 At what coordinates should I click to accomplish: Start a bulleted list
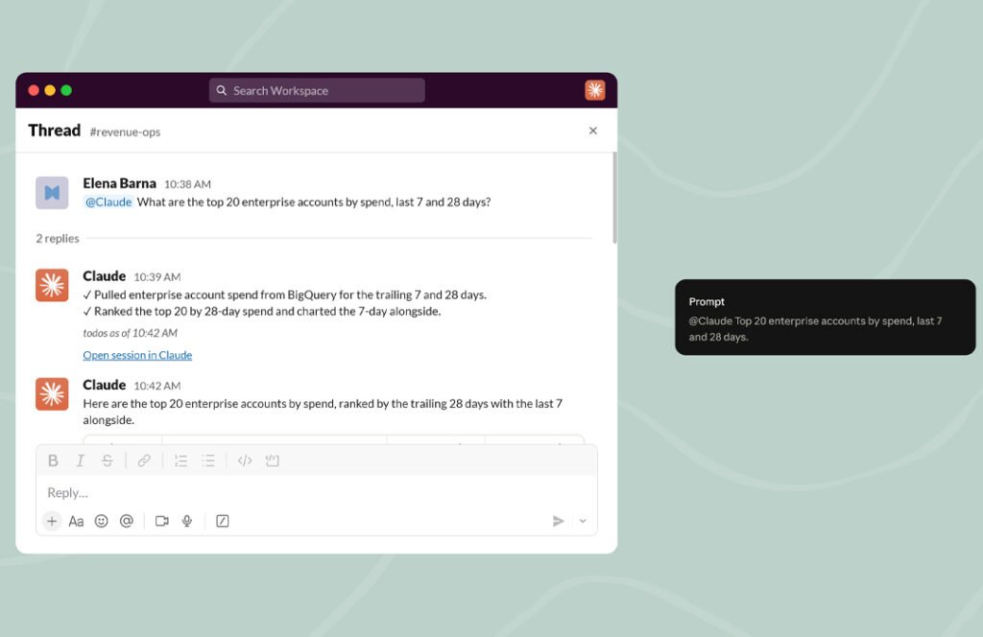(208, 461)
